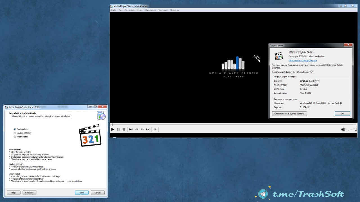Minimize the Media Player Classic window
This screenshot has width=360, height=202.
click(x=340, y=6)
